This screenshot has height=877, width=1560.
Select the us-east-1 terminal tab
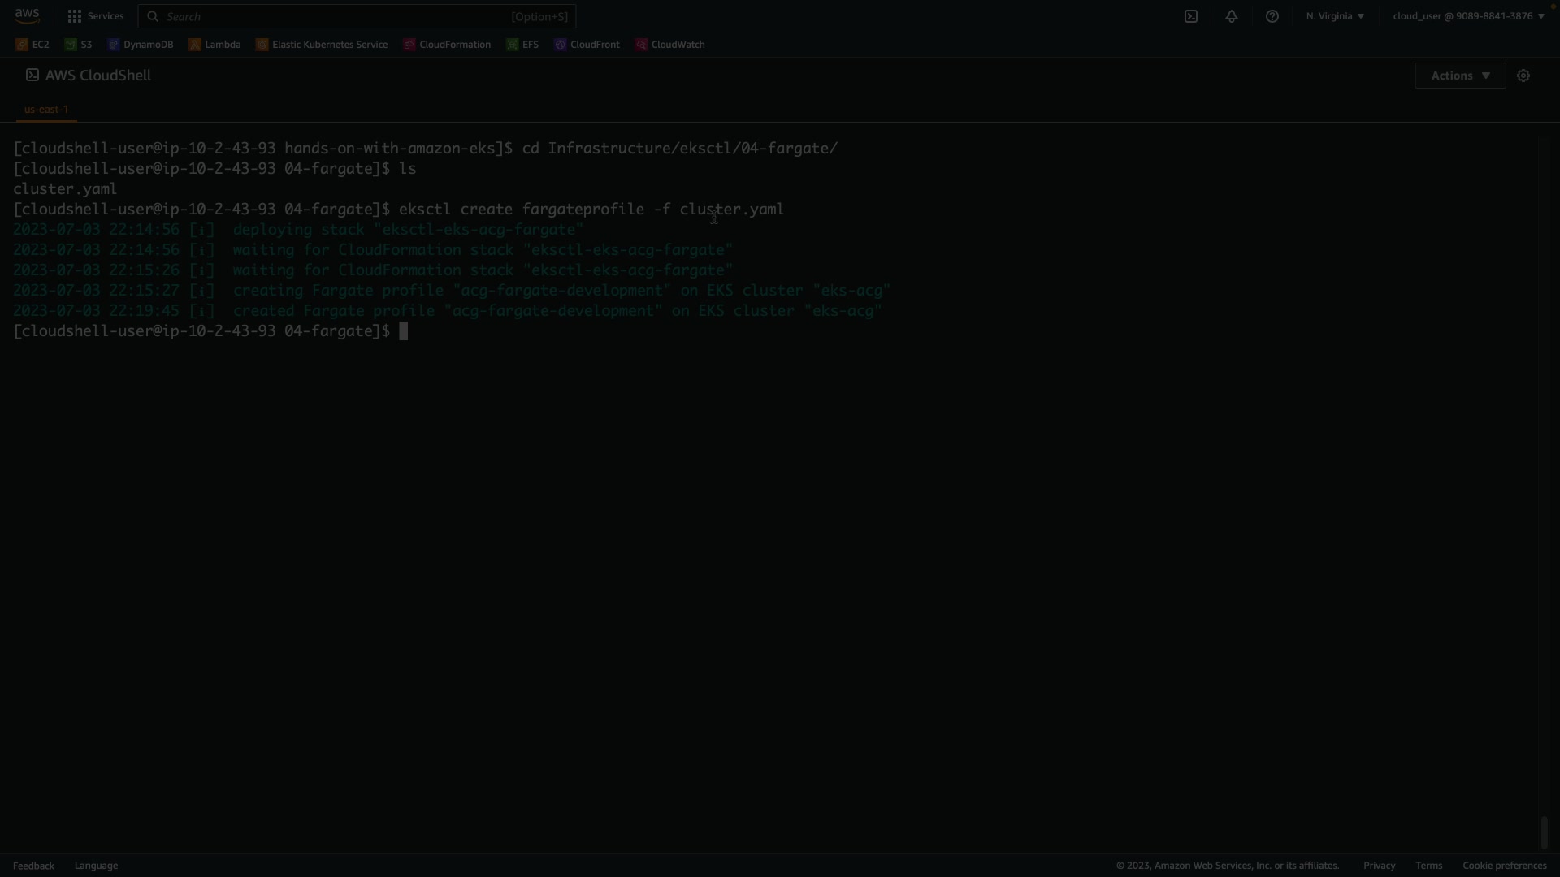tap(46, 109)
